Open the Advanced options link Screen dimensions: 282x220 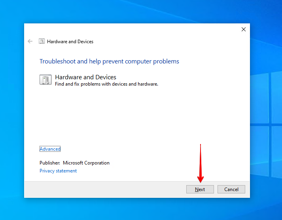[50, 149]
